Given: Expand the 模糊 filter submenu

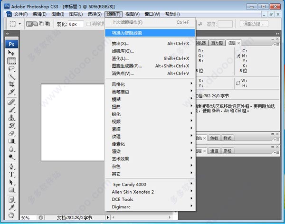Looking at the screenshot, I should click(150, 99).
